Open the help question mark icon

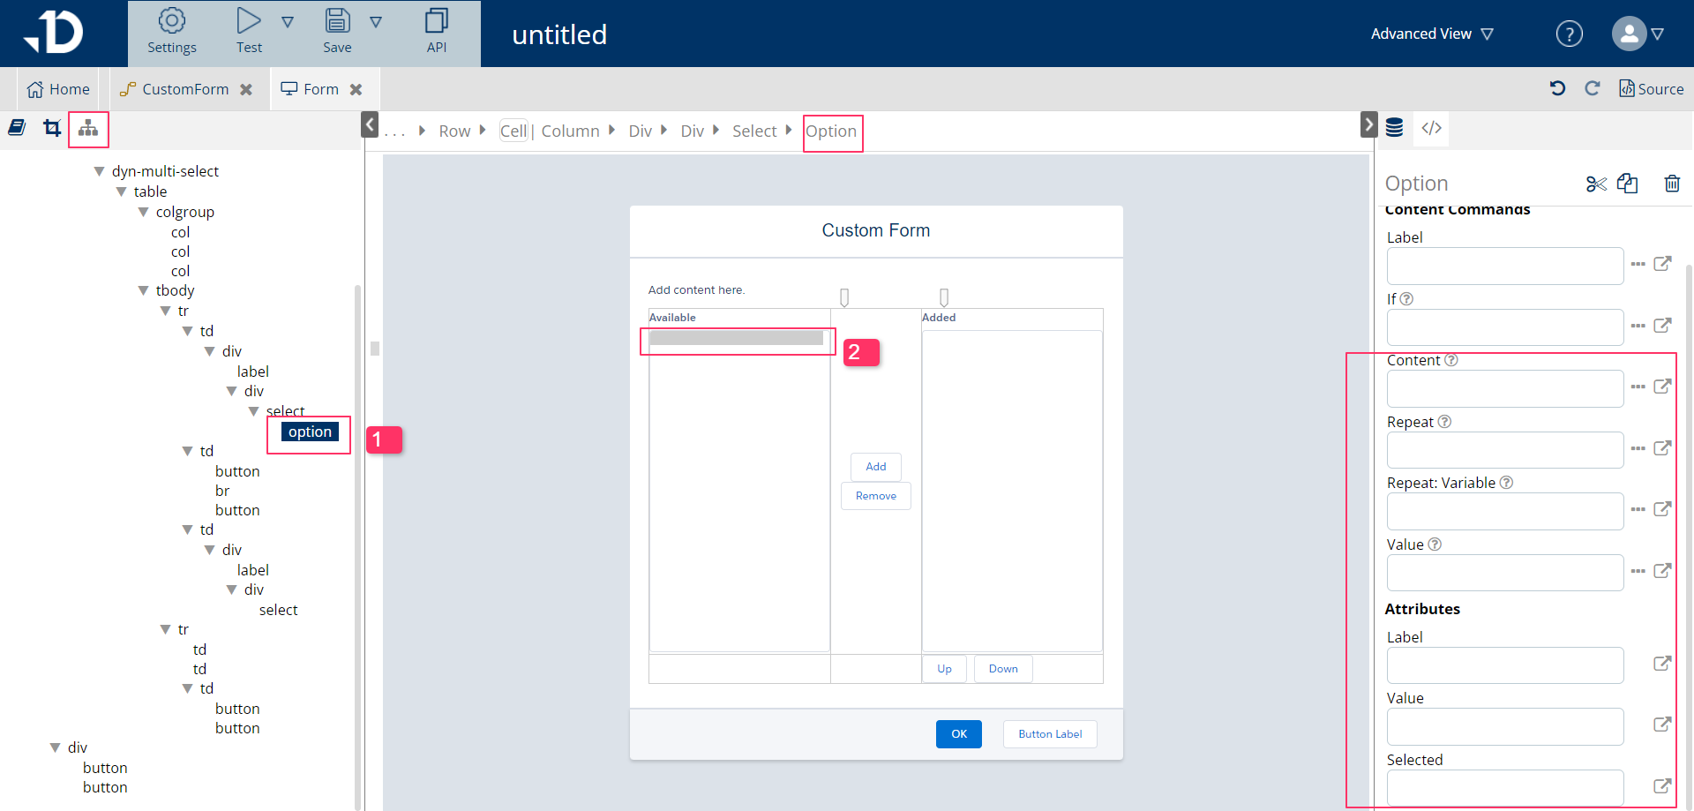click(1569, 34)
